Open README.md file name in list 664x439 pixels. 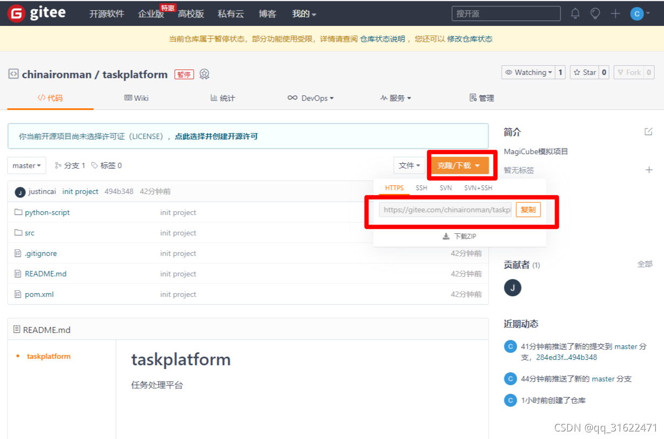[46, 274]
